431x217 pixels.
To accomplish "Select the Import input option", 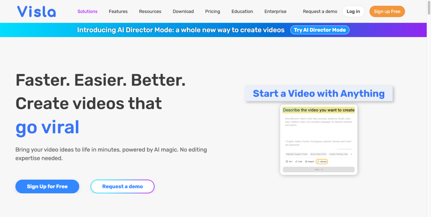I will coord(309,161).
